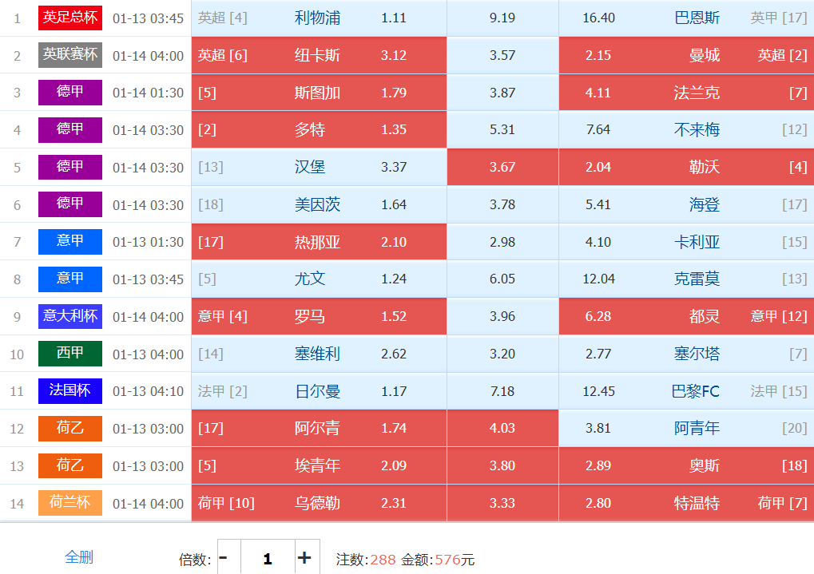814x574 pixels.
Task: Select draw odds 3.20 for 塞维利 match
Action: pos(502,354)
